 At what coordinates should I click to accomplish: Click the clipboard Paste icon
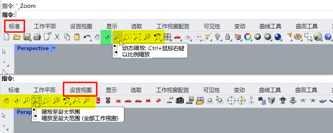77,37
